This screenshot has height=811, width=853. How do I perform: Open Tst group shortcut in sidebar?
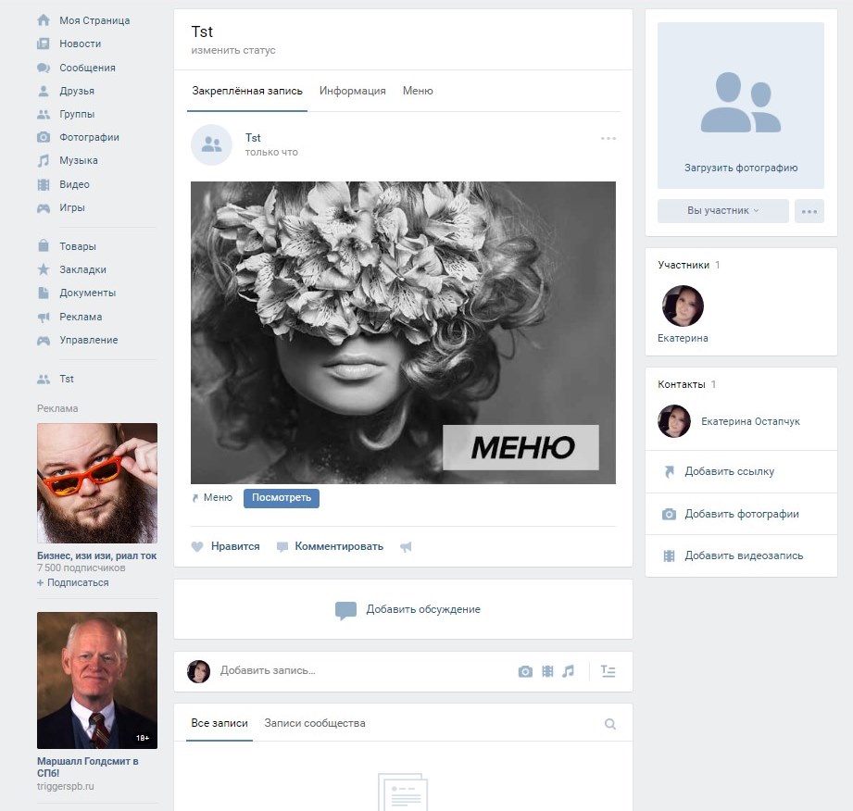coord(67,380)
